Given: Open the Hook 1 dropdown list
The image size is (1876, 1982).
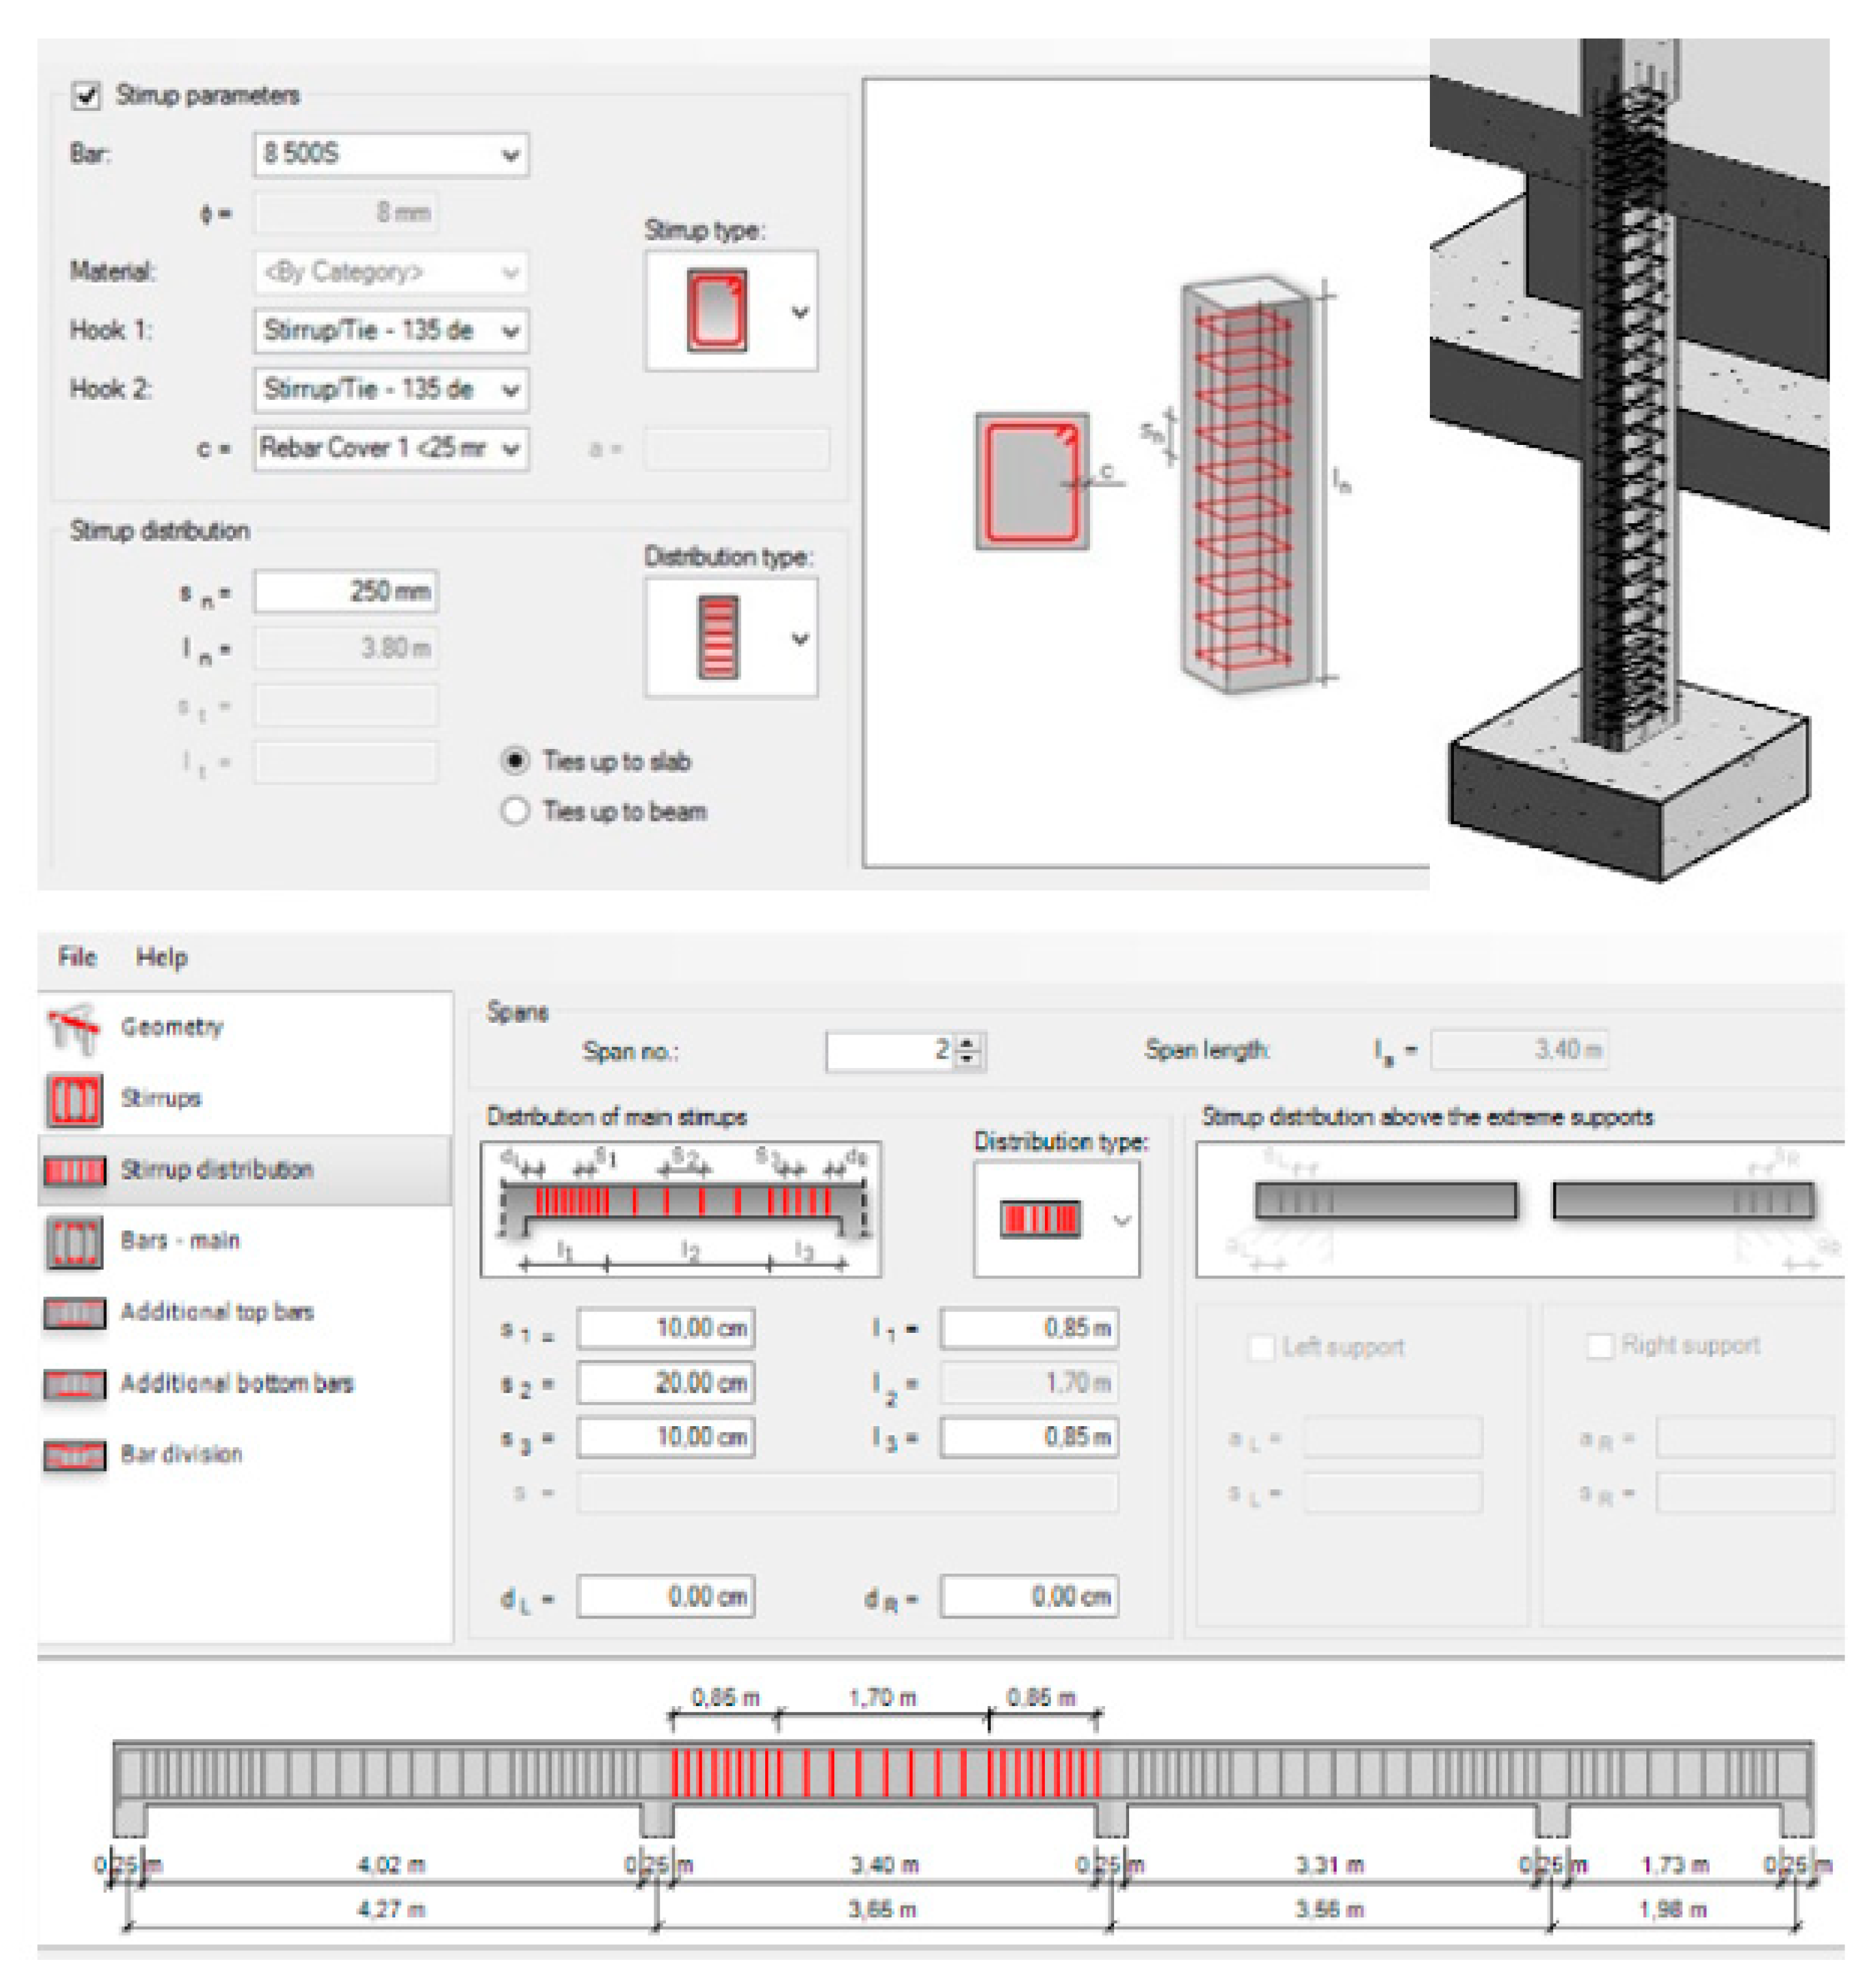Looking at the screenshot, I should [510, 331].
